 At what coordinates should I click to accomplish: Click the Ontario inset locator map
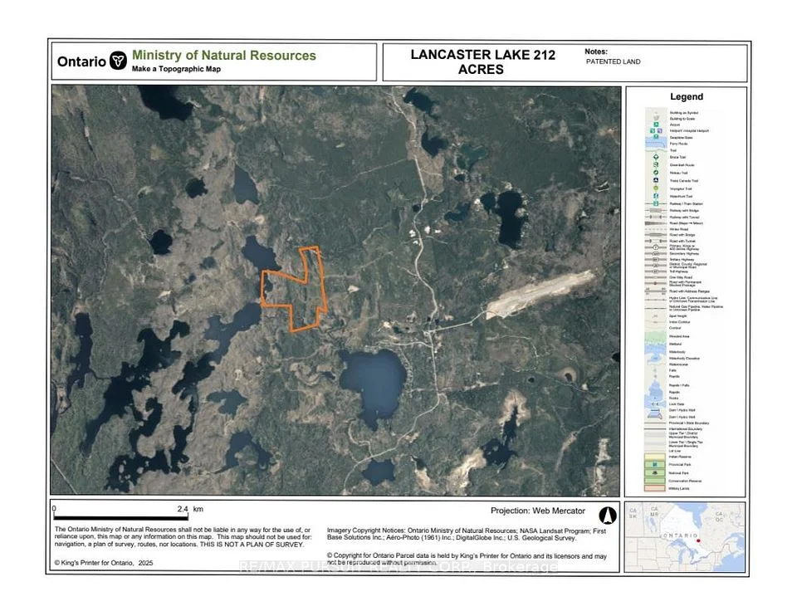coord(685,537)
